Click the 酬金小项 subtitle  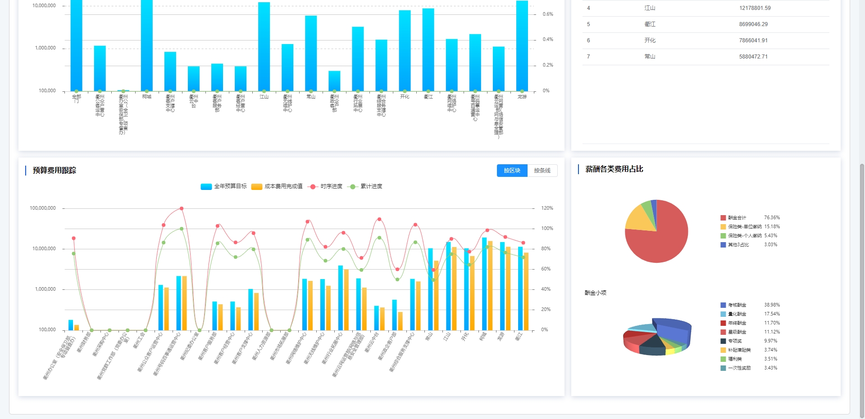click(596, 293)
